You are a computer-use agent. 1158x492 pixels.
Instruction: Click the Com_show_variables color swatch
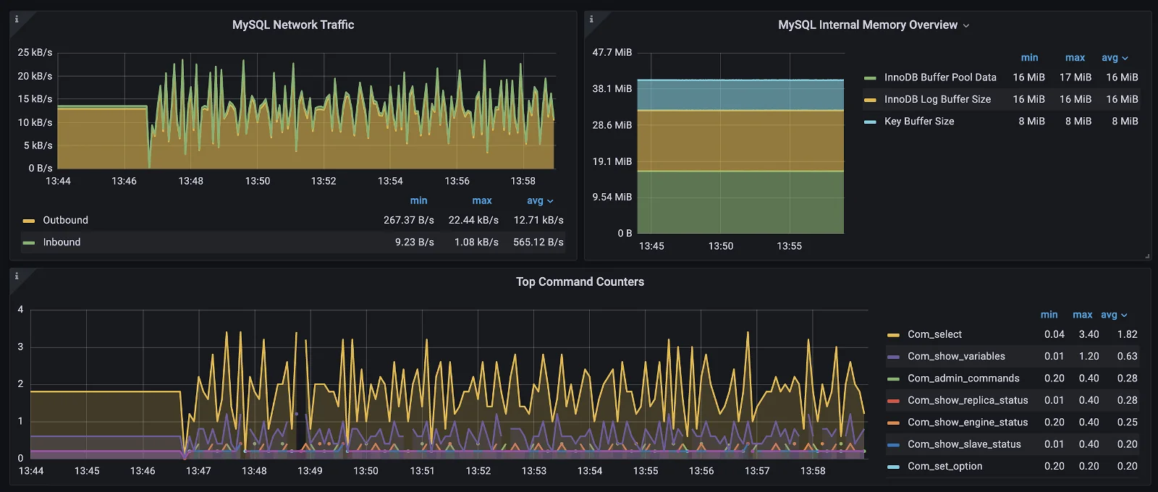[893, 357]
